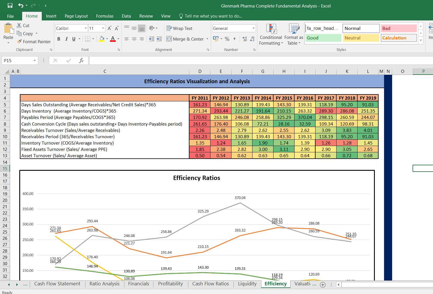Open Format as Table gallery

pyautogui.click(x=294, y=35)
